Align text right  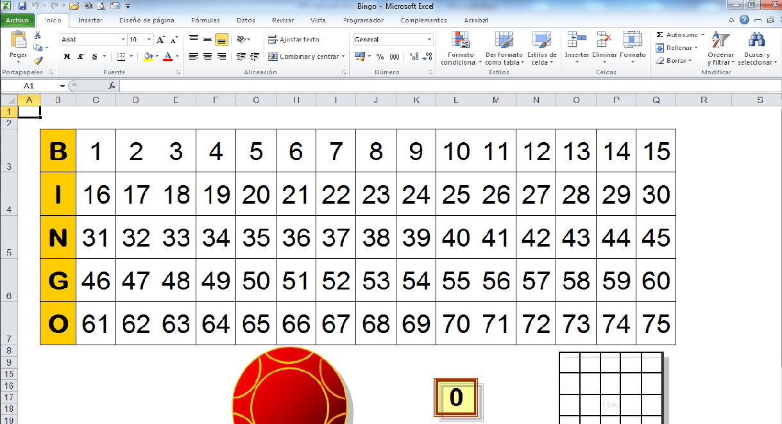(221, 56)
